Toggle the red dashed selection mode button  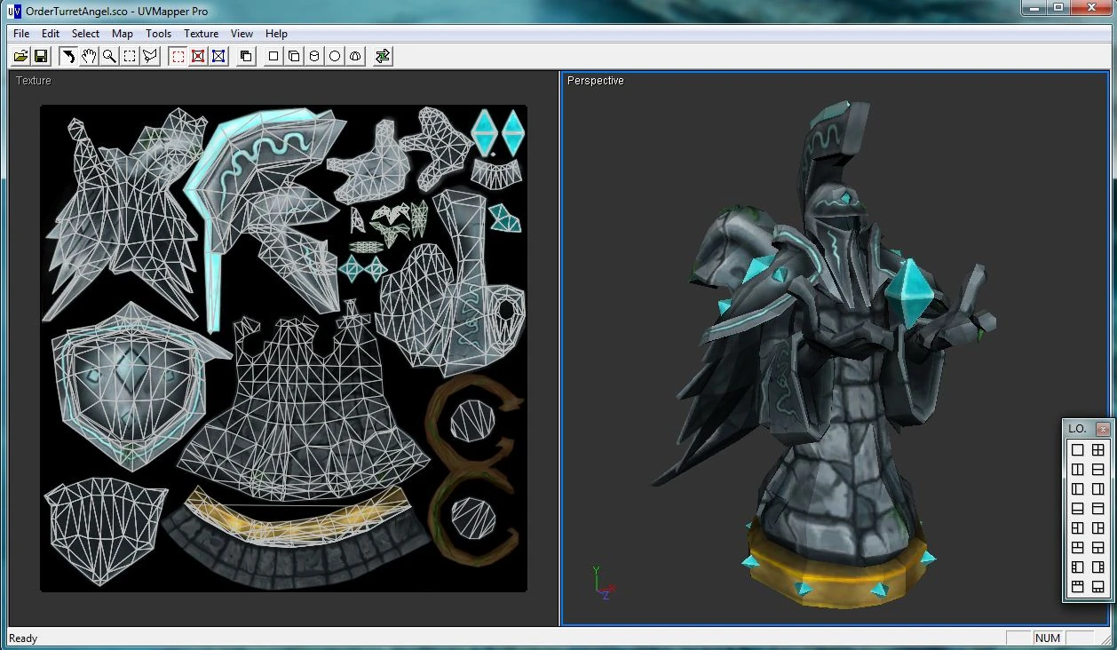tap(178, 56)
